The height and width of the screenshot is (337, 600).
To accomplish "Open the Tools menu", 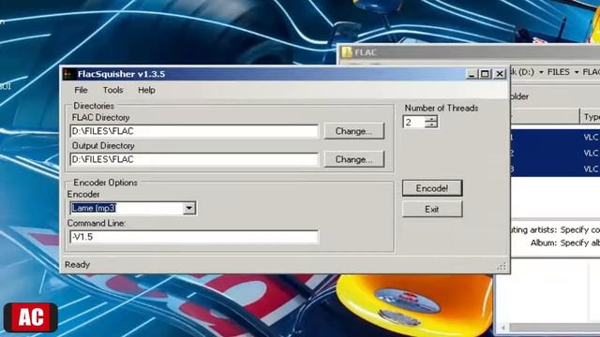I will [x=112, y=90].
